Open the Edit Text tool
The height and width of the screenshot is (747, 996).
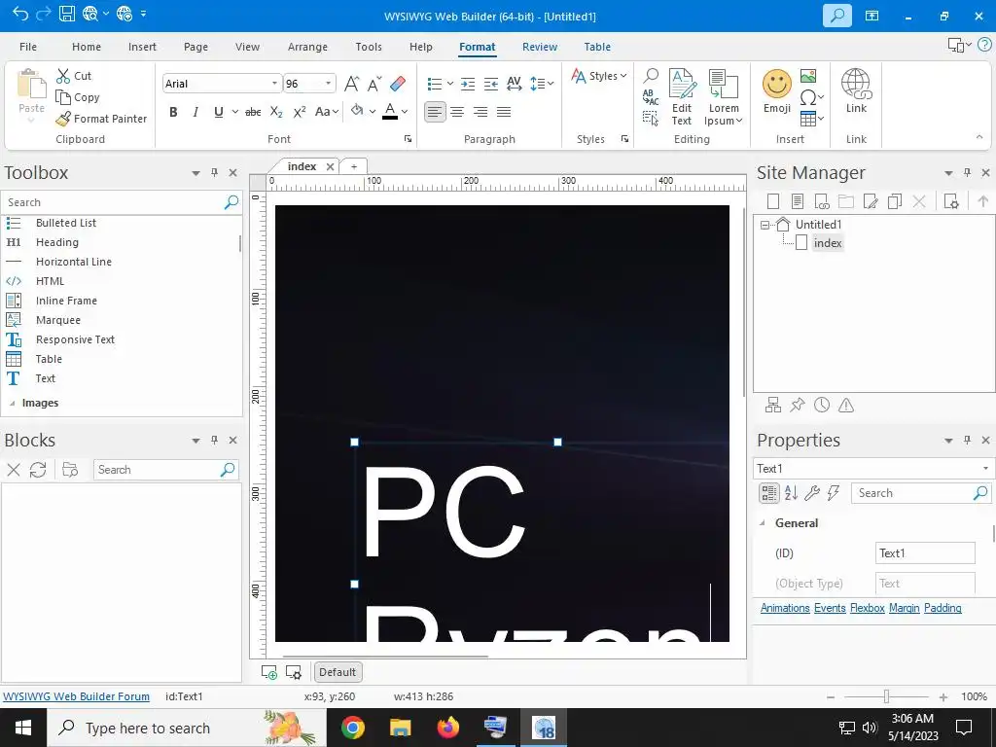[x=682, y=97]
